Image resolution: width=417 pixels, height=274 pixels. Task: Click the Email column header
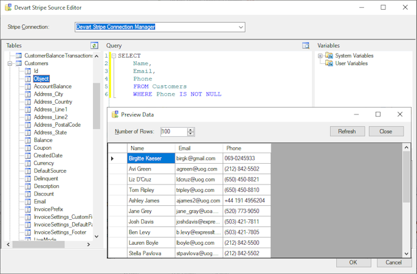click(185, 148)
